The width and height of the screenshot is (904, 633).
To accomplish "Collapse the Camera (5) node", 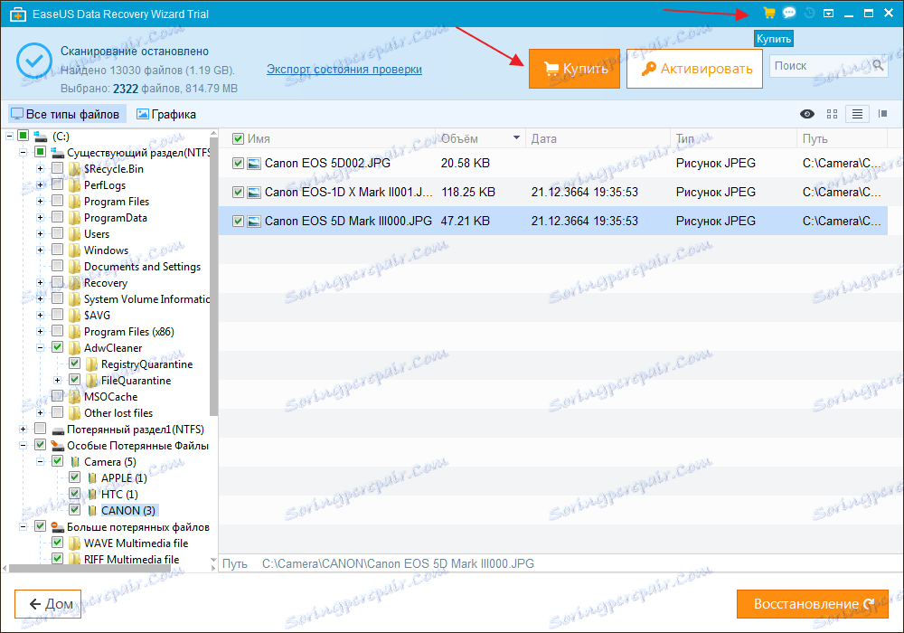I will [40, 461].
